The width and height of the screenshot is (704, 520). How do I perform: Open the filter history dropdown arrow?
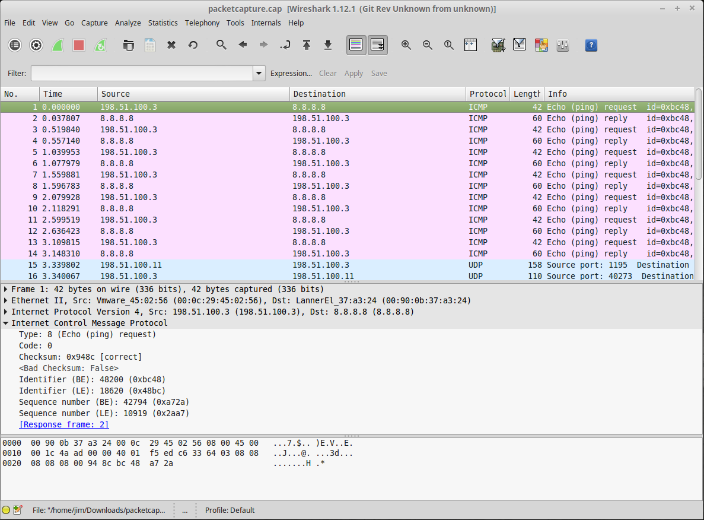pos(259,74)
